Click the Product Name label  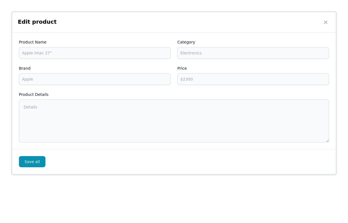33,42
